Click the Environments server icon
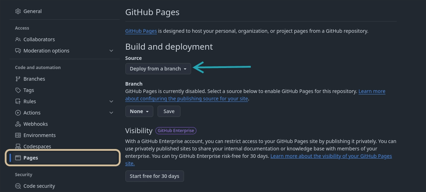 coord(18,135)
